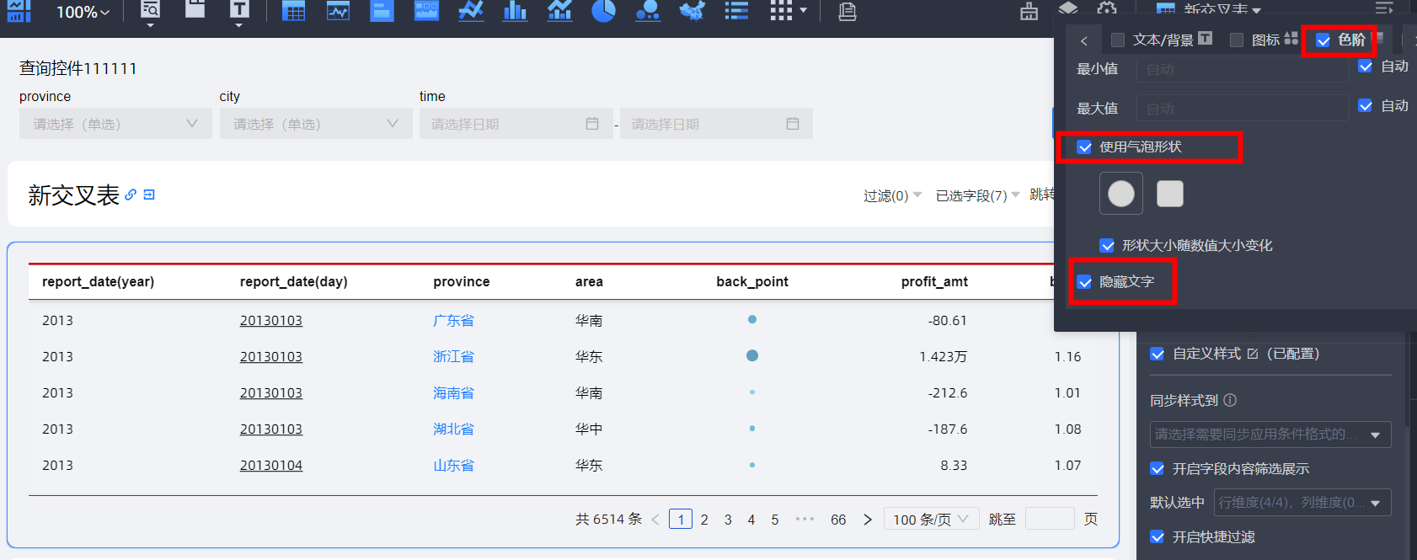This screenshot has width=1417, height=560.
Task: Add a bar chart component
Action: [515, 11]
